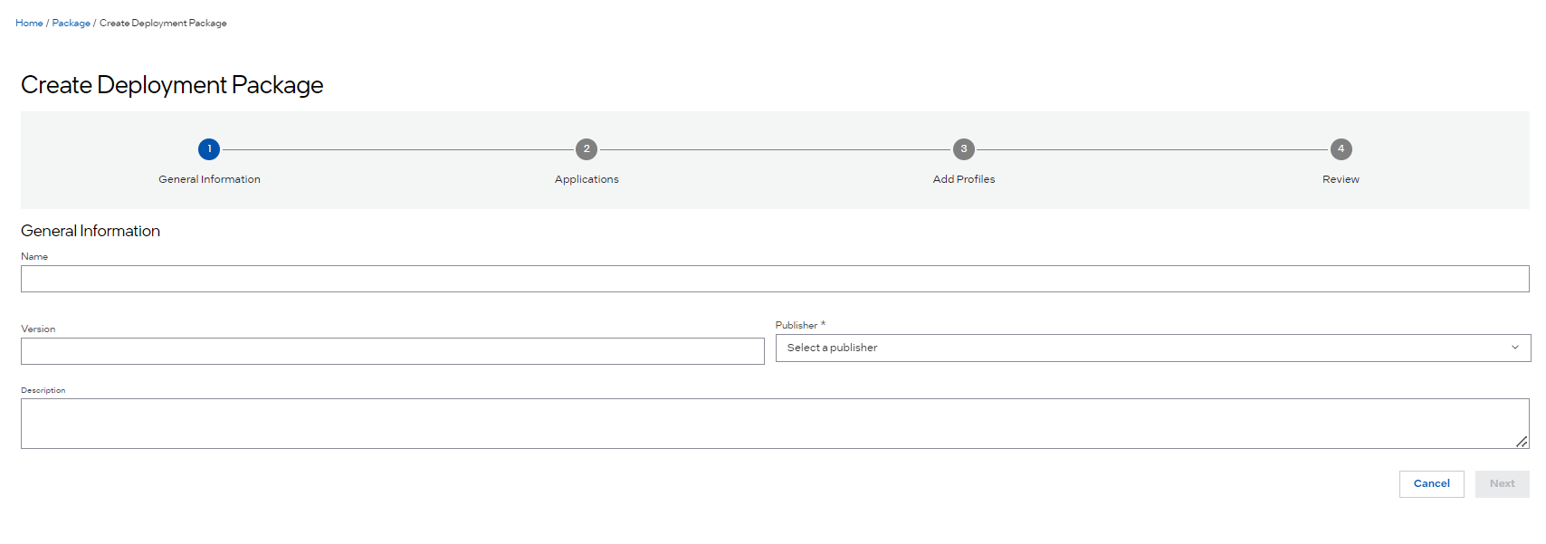Click the step 2 circle icon
The image size is (1546, 544).
point(587,149)
